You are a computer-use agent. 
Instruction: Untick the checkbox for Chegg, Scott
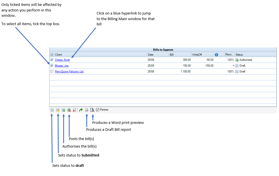tap(52, 60)
